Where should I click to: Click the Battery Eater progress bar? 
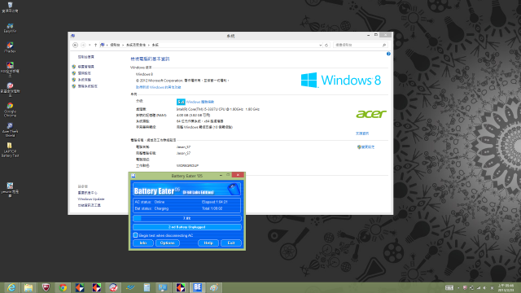pyautogui.click(x=187, y=218)
